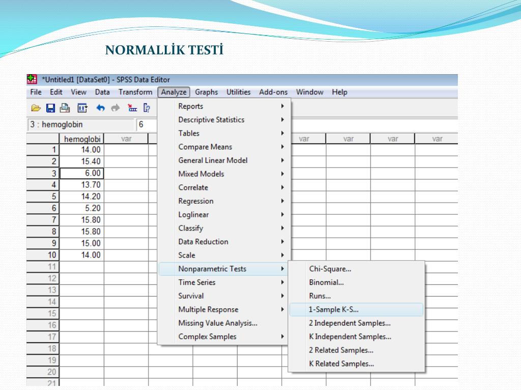Viewport: 521px width, 390px height.
Task: Choose 2 Related Samples option
Action: coord(357,350)
